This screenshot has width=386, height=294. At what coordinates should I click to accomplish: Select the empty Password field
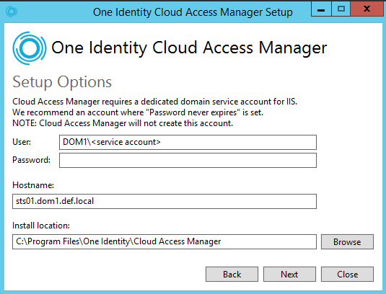[188, 160]
